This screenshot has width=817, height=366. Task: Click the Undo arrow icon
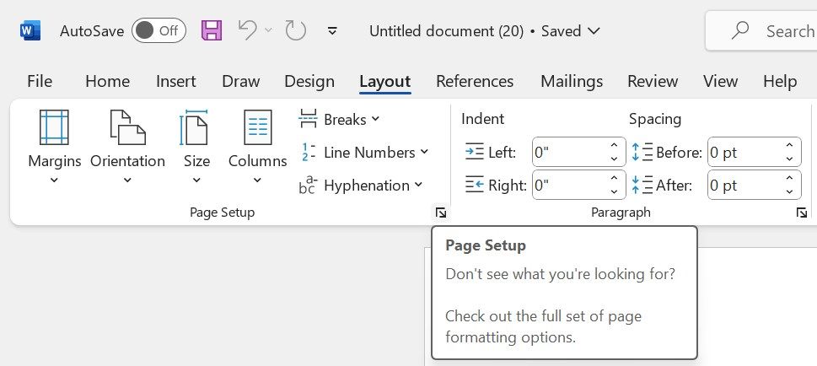pos(248,31)
